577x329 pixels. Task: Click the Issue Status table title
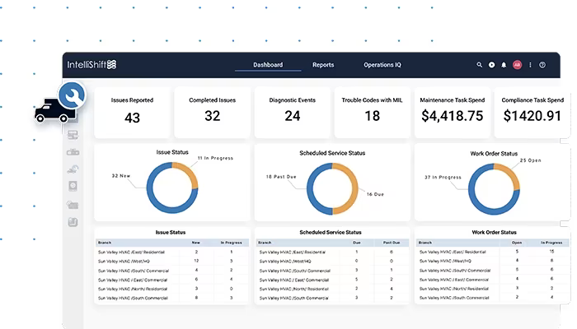pyautogui.click(x=171, y=233)
